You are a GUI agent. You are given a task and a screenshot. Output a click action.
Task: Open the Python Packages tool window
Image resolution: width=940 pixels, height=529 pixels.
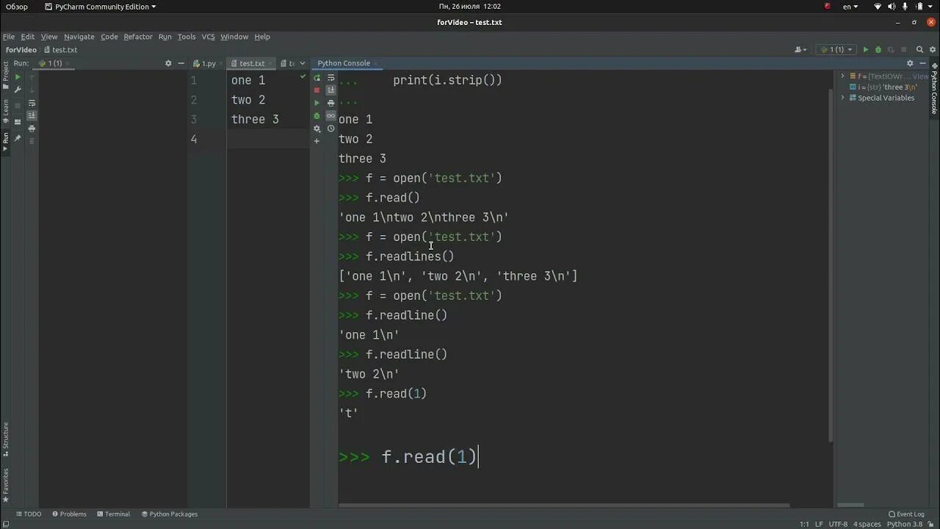(x=170, y=514)
